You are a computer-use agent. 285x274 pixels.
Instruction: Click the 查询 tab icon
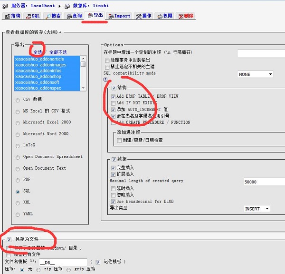pyautogui.click(x=69, y=16)
